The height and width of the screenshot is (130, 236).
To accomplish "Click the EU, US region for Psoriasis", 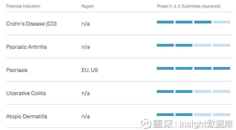I will tap(90, 70).
